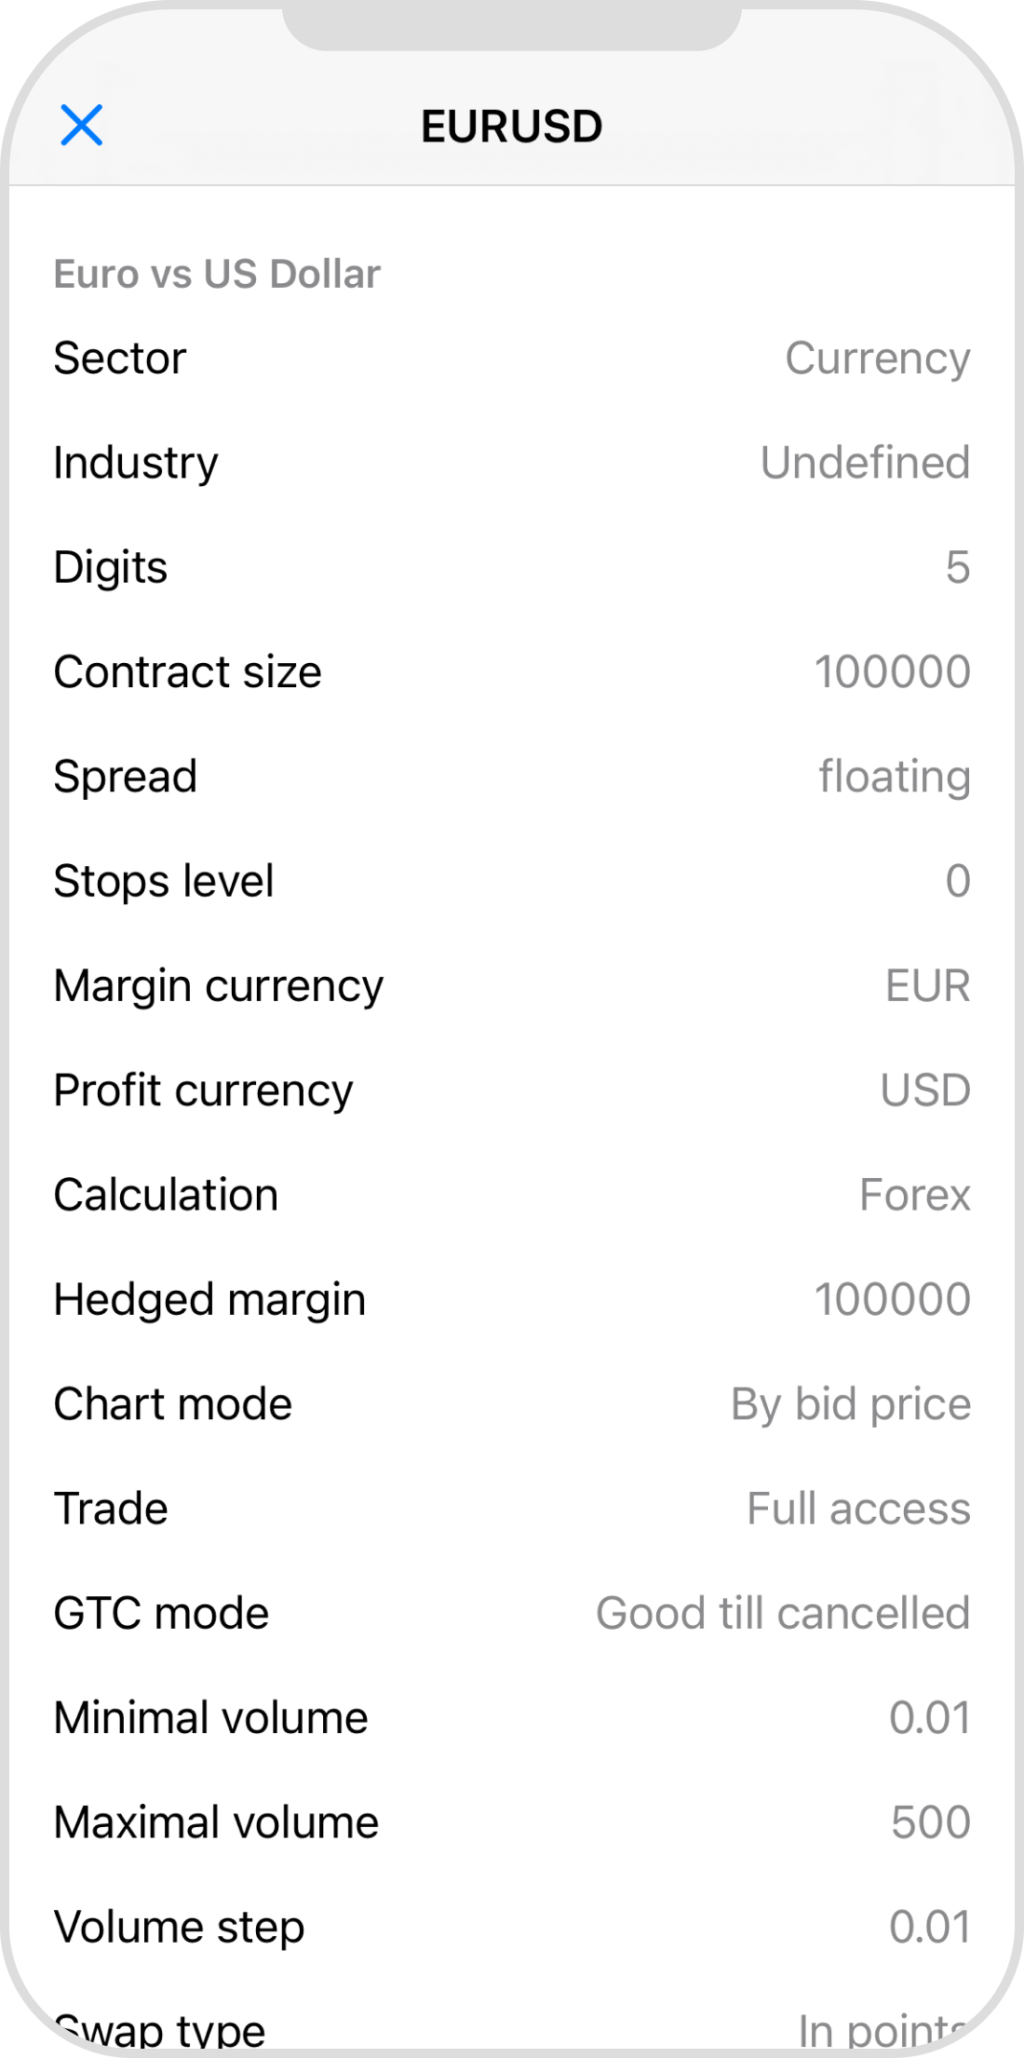Image resolution: width=1024 pixels, height=2058 pixels.
Task: Tap the Profit currency USD value
Action: [924, 1090]
